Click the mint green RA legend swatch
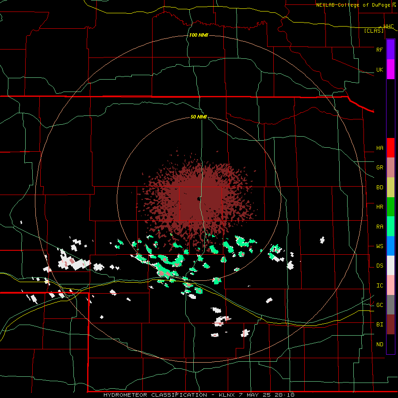 pyautogui.click(x=390, y=226)
